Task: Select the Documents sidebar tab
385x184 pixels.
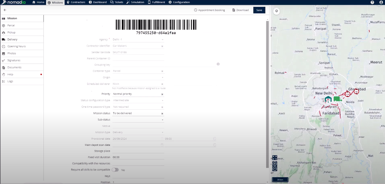Action: (22, 68)
